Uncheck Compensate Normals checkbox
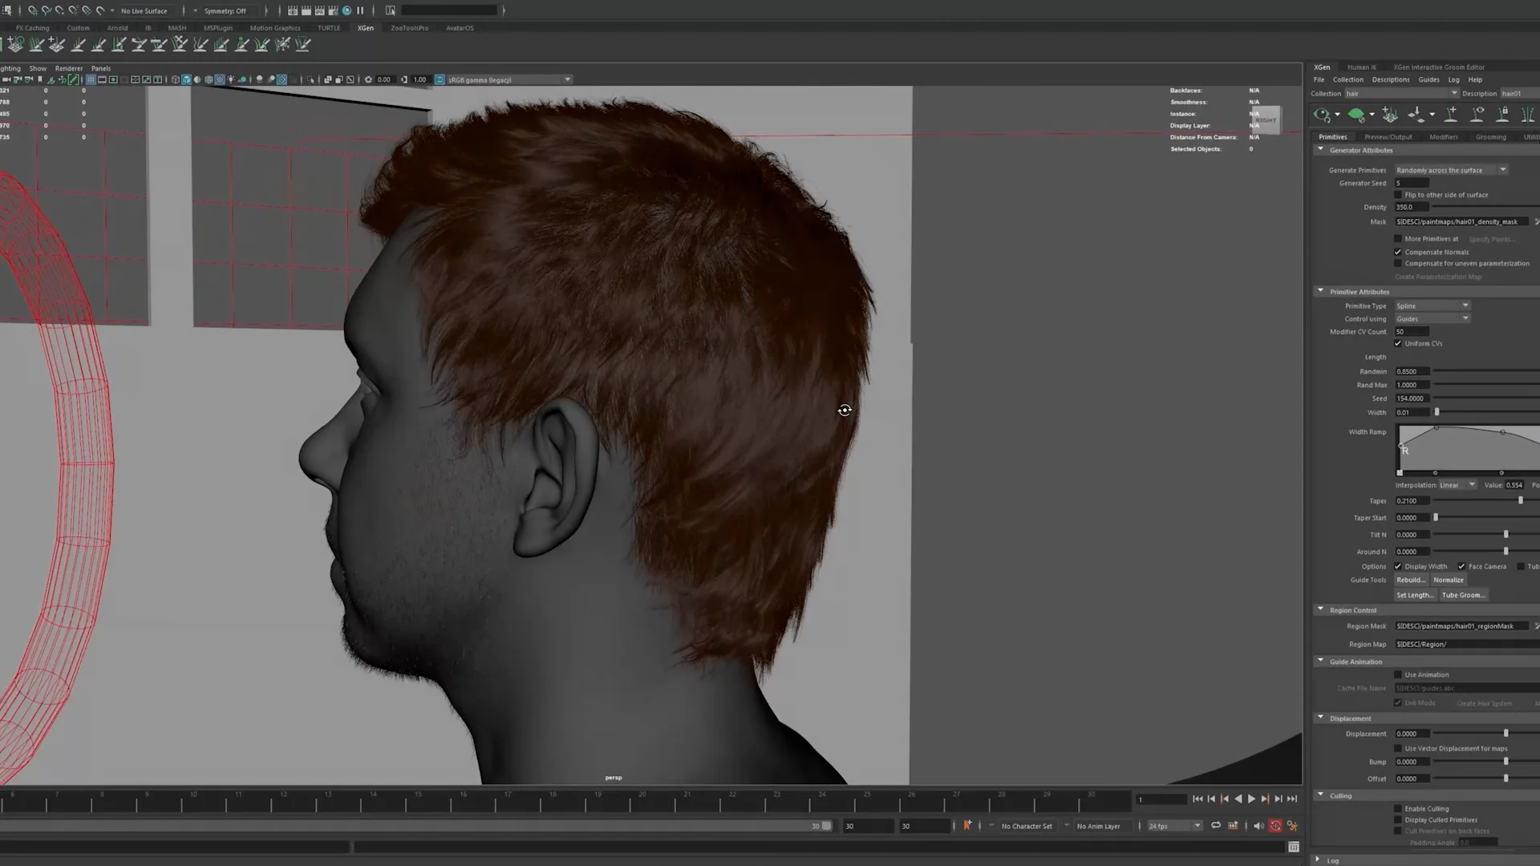 tap(1398, 252)
